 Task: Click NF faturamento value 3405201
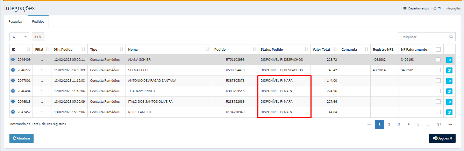point(407,70)
